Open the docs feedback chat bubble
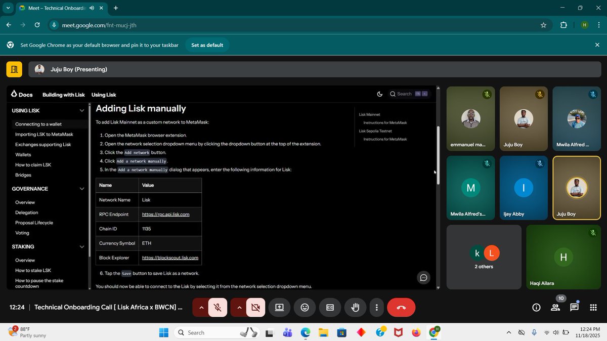Viewport: 607px width, 341px height. coord(423,277)
